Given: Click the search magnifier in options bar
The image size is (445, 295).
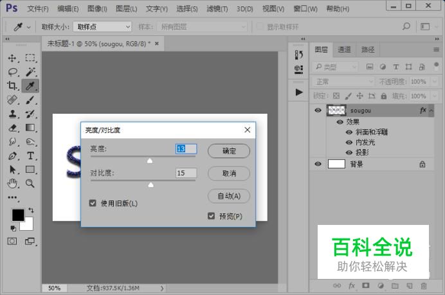Looking at the screenshot, I should pyautogui.click(x=406, y=26).
